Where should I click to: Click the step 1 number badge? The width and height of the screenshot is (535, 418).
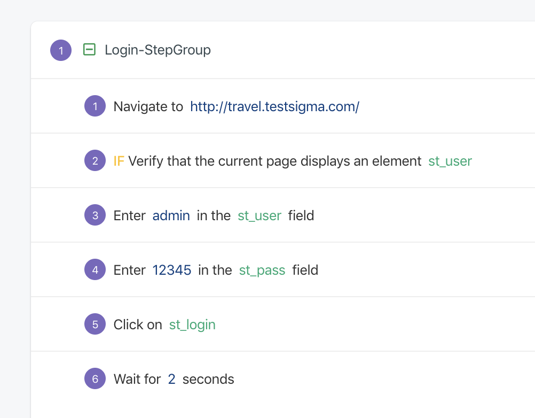click(95, 106)
